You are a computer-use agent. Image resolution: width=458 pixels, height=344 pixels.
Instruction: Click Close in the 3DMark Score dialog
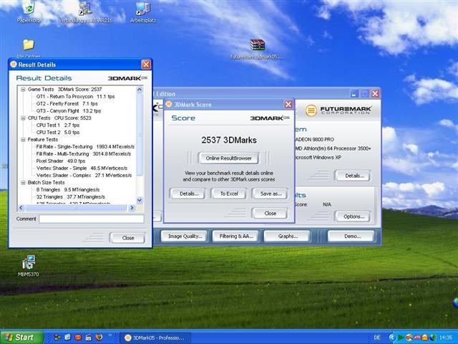271,214
